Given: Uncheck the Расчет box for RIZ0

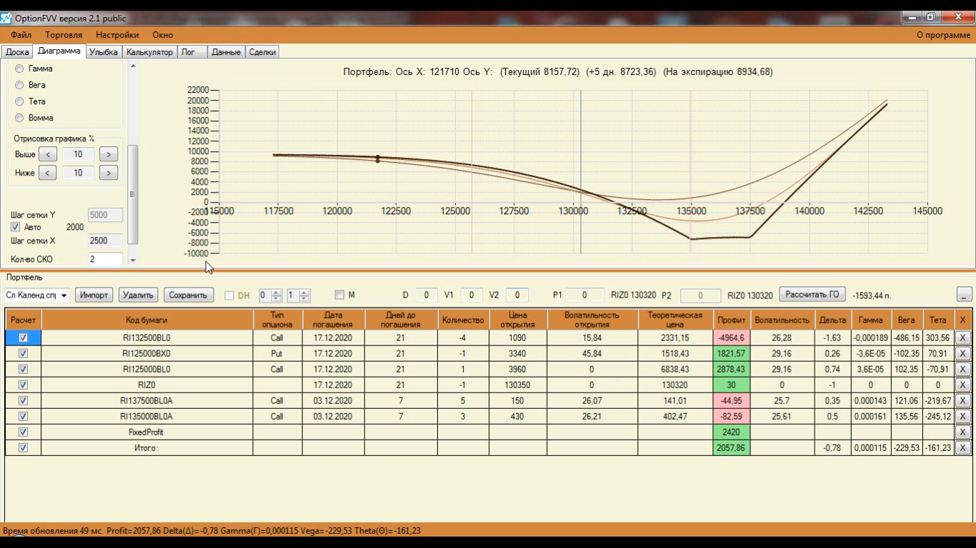Looking at the screenshot, I should tap(23, 385).
